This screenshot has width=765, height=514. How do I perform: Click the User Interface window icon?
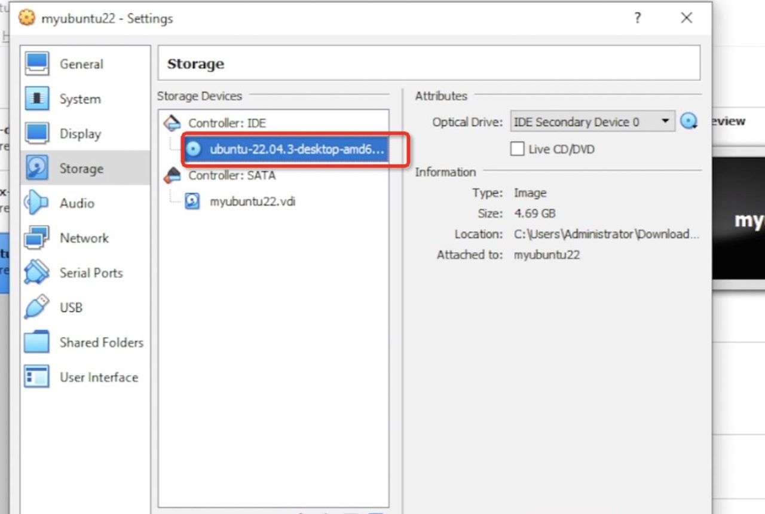(36, 377)
